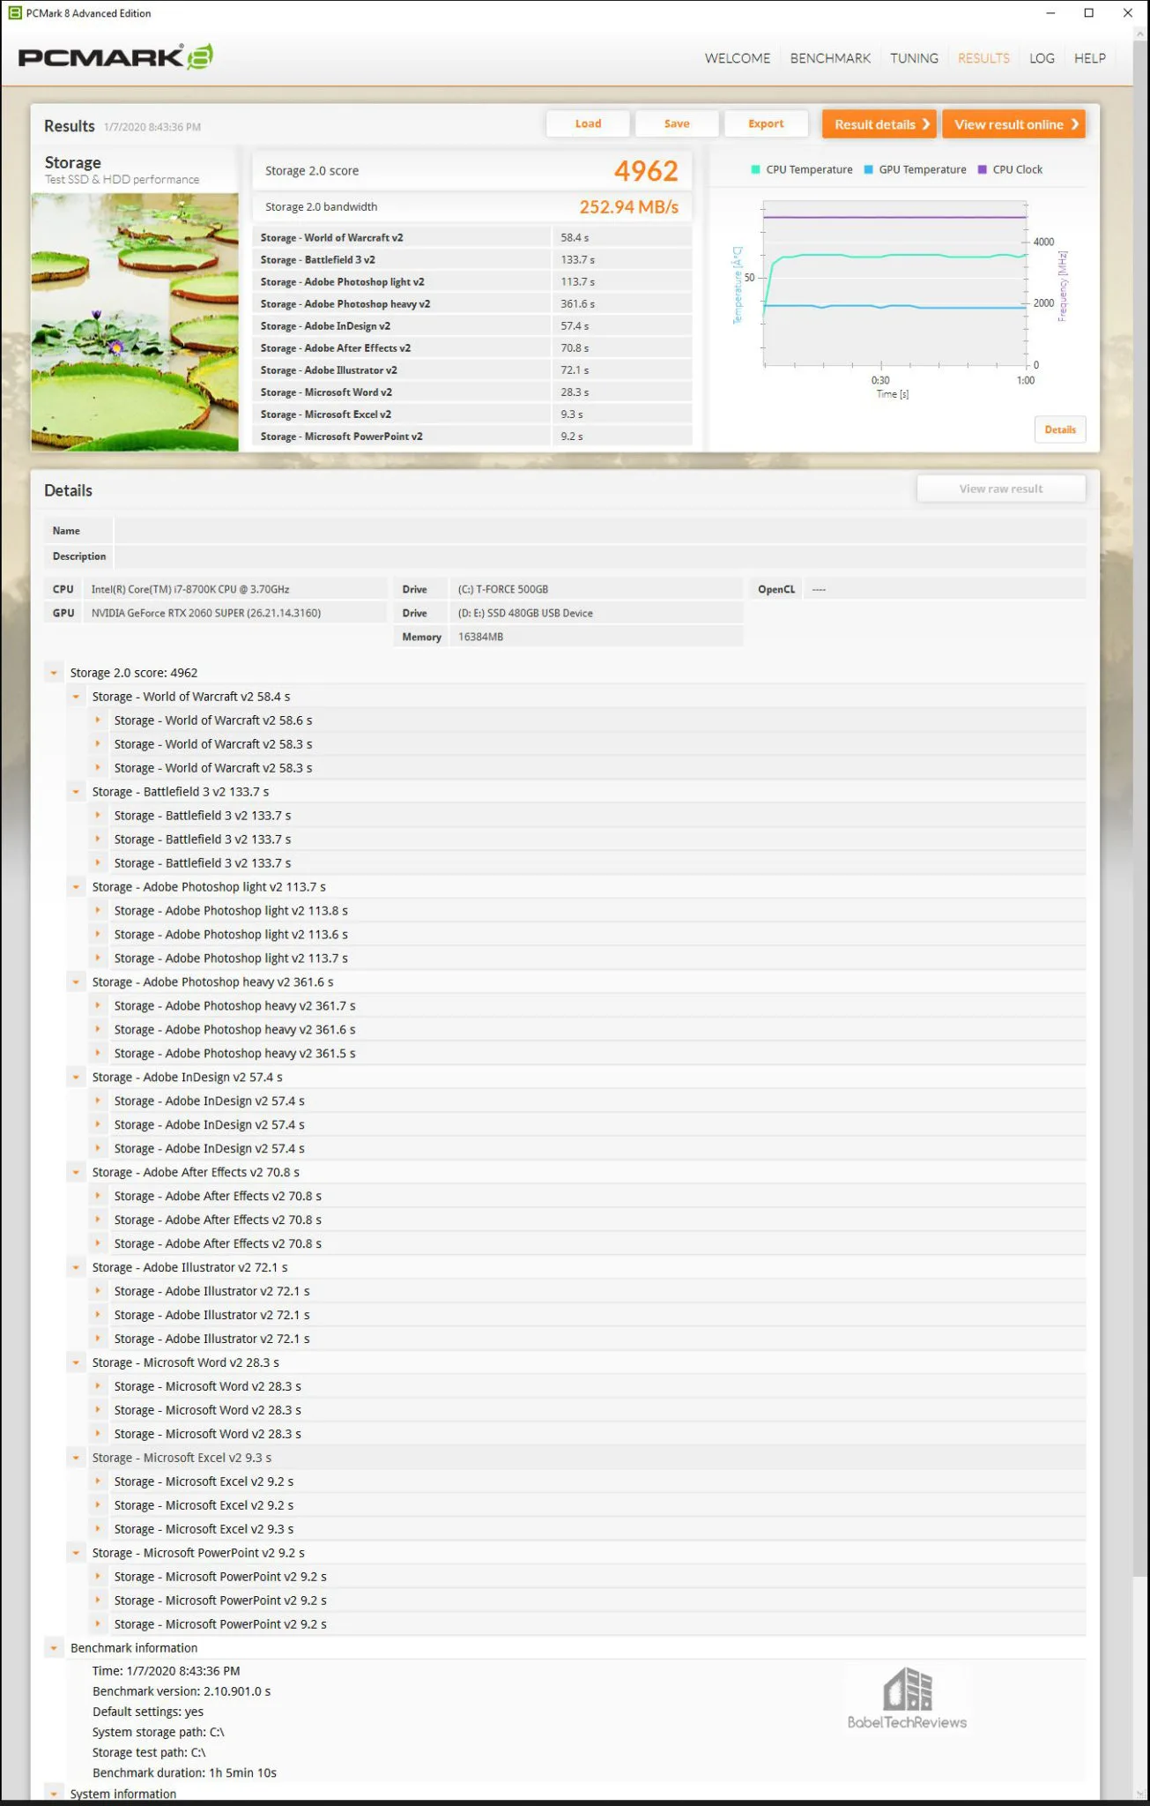Select Storage 2.0 score value 4962
This screenshot has width=1150, height=1806.
coord(646,170)
